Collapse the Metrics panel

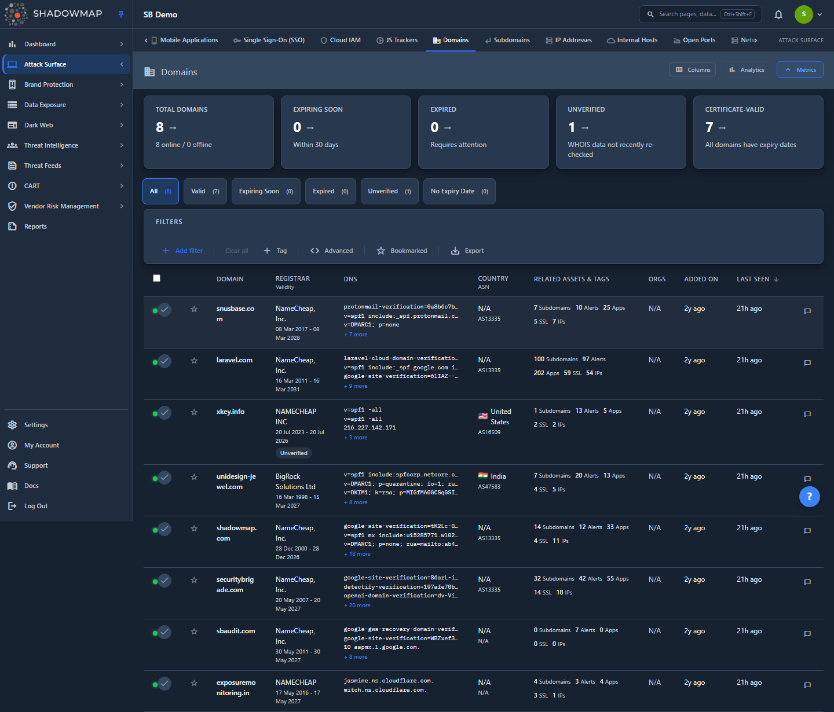coord(800,69)
